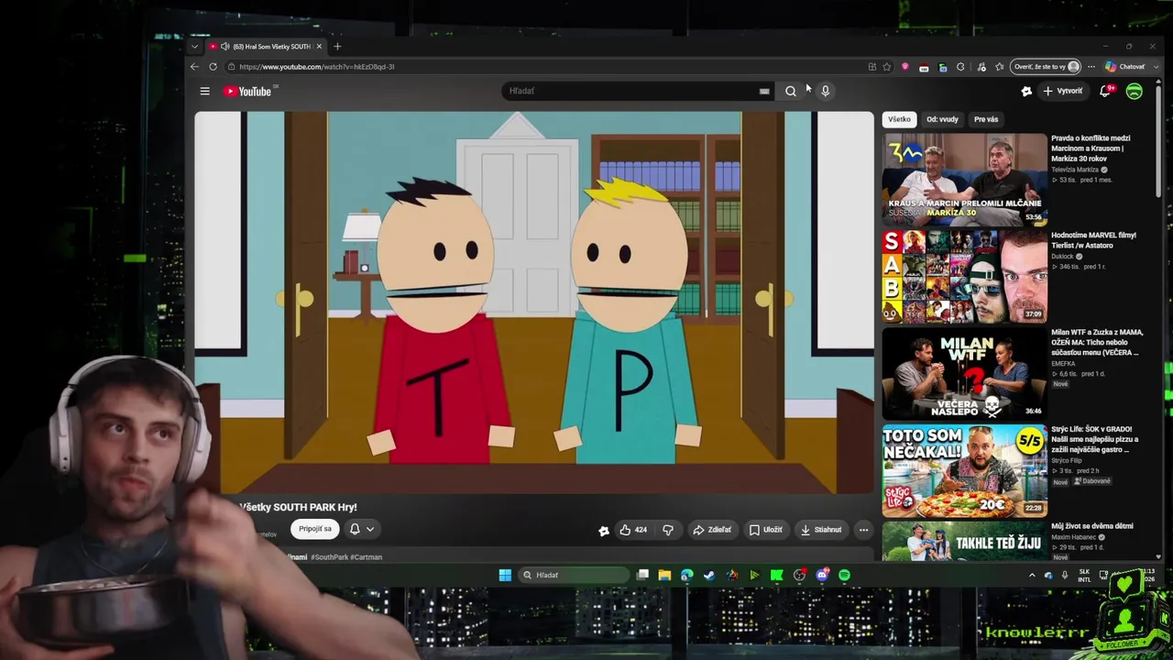This screenshot has height=660, width=1173.
Task: Dislike the South Park video
Action: [x=668, y=530]
